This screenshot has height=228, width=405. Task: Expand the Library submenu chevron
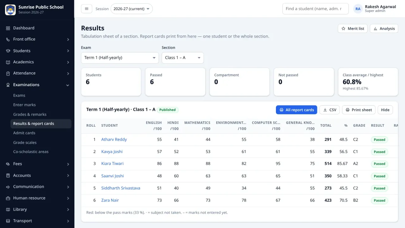pos(68,210)
